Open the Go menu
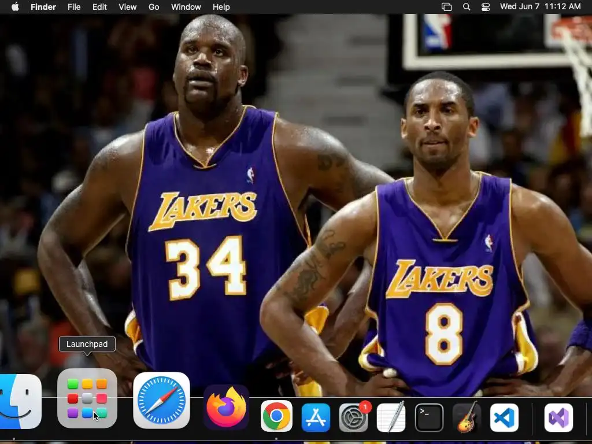This screenshot has height=444, width=592. point(154,7)
